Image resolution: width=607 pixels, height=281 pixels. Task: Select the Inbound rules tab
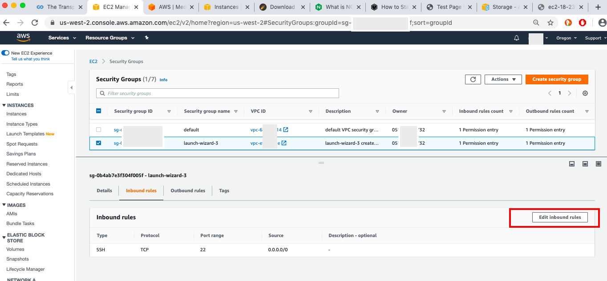pos(141,190)
